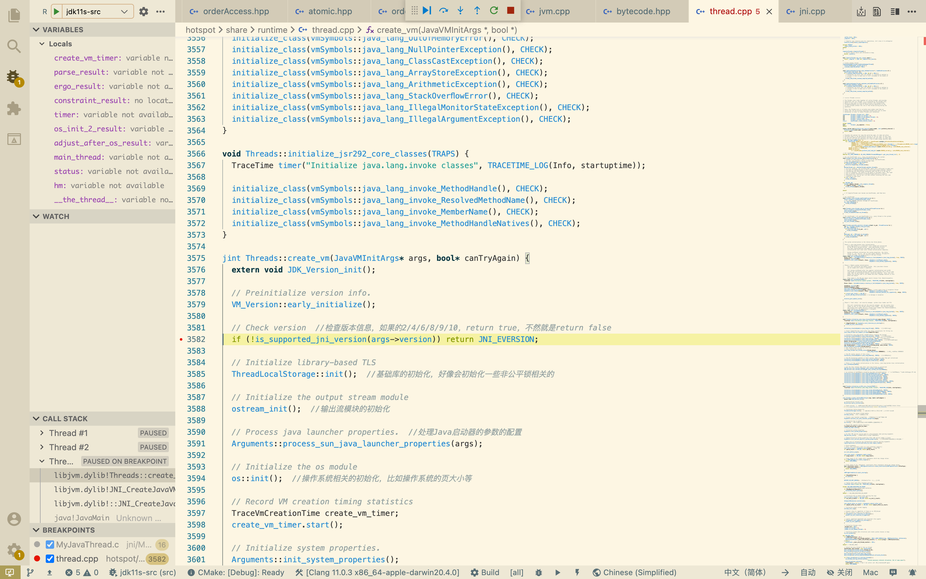This screenshot has height=579, width=926.
Task: Click the source control branch icon in status bar
Action: (x=30, y=572)
